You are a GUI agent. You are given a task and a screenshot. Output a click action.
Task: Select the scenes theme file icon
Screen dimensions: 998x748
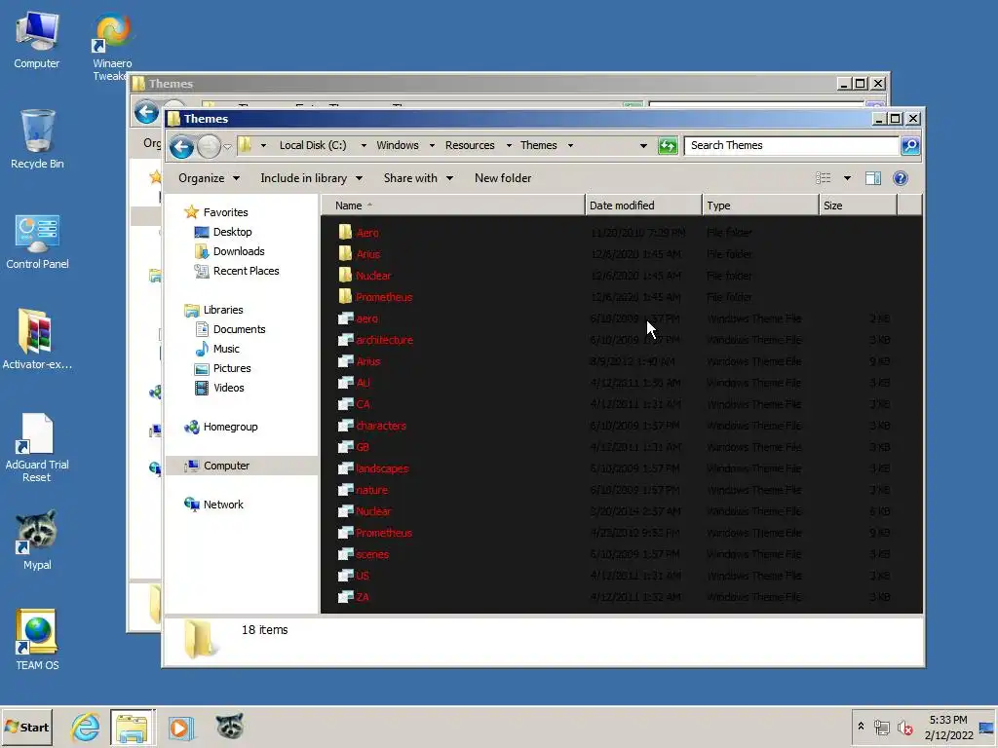345,554
